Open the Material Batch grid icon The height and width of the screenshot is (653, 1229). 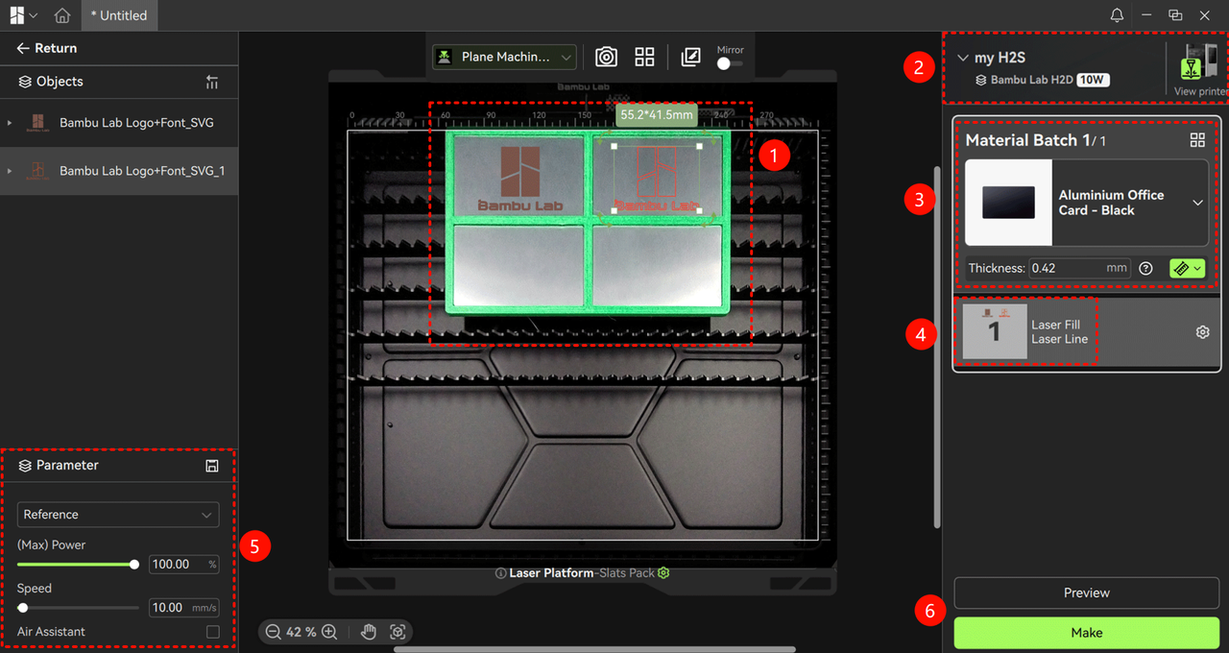click(1197, 140)
